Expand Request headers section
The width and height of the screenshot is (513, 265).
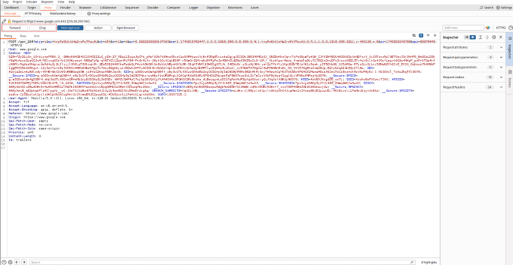point(501,87)
